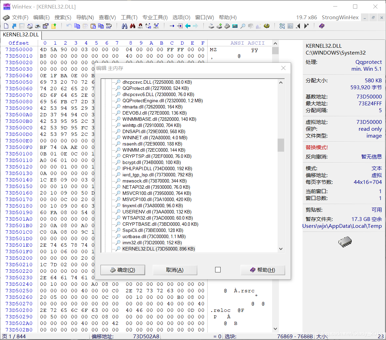Open the 编辑(E) menu
Viewport: 386px width, 340px height.
42,17
